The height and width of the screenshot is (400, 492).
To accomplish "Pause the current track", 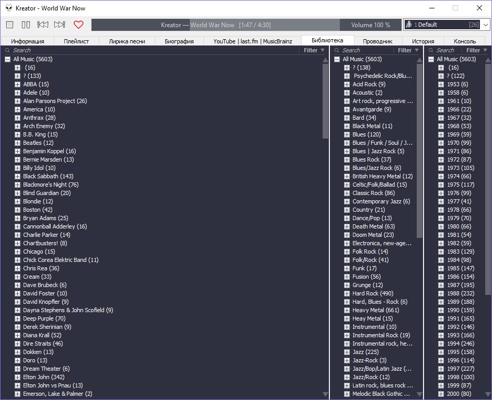I will [26, 25].
